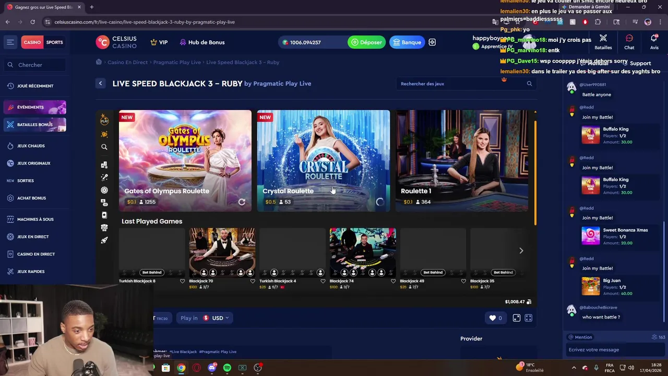Open the roulette wheel category in game sidebar
Image resolution: width=668 pixels, height=376 pixels.
pos(104,190)
